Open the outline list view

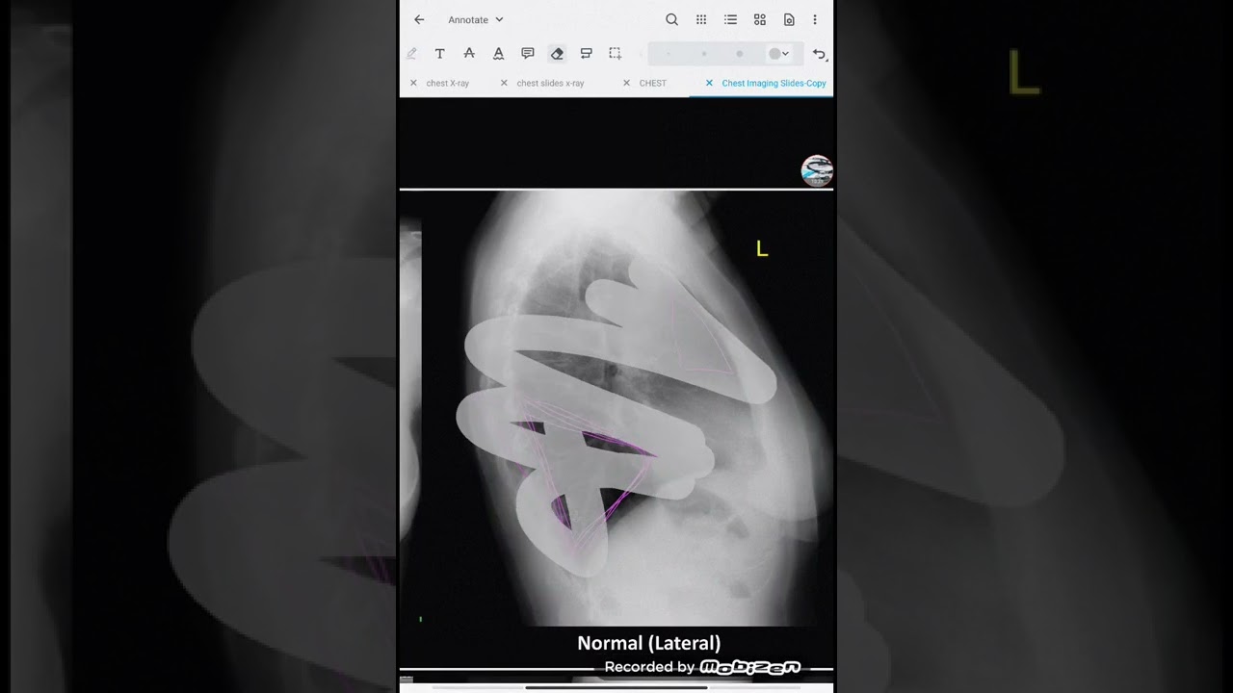[x=730, y=19]
